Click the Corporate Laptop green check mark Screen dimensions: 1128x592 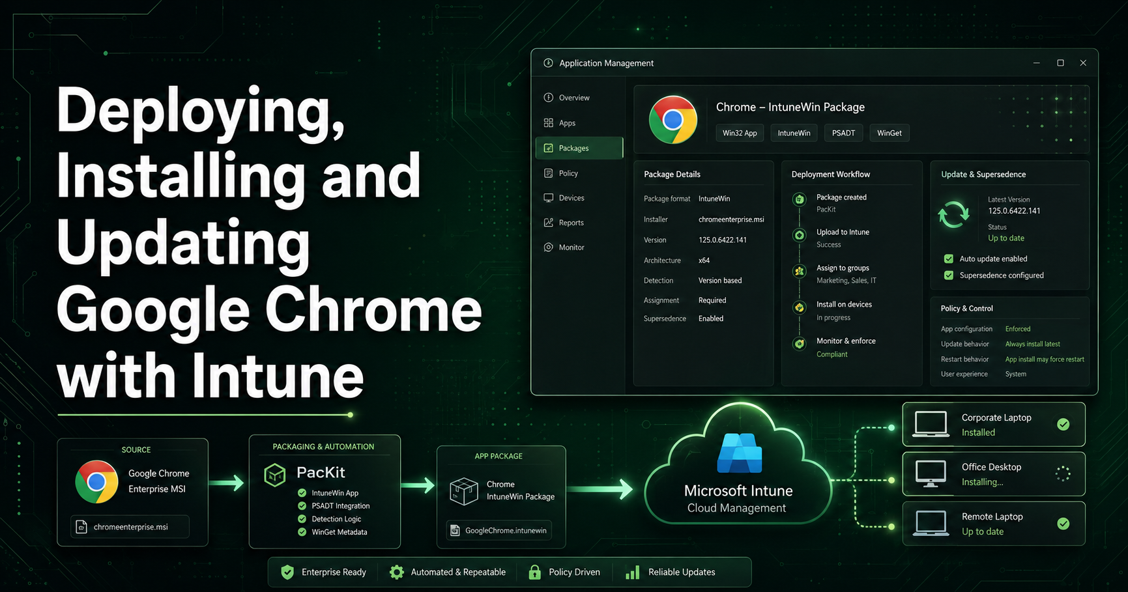click(x=1063, y=425)
